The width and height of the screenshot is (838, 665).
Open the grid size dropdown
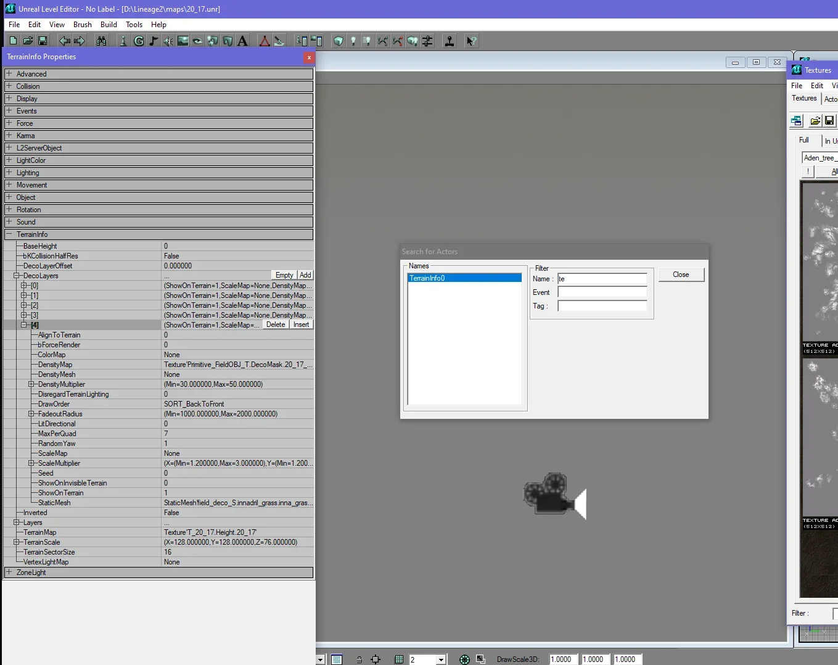pyautogui.click(x=441, y=659)
